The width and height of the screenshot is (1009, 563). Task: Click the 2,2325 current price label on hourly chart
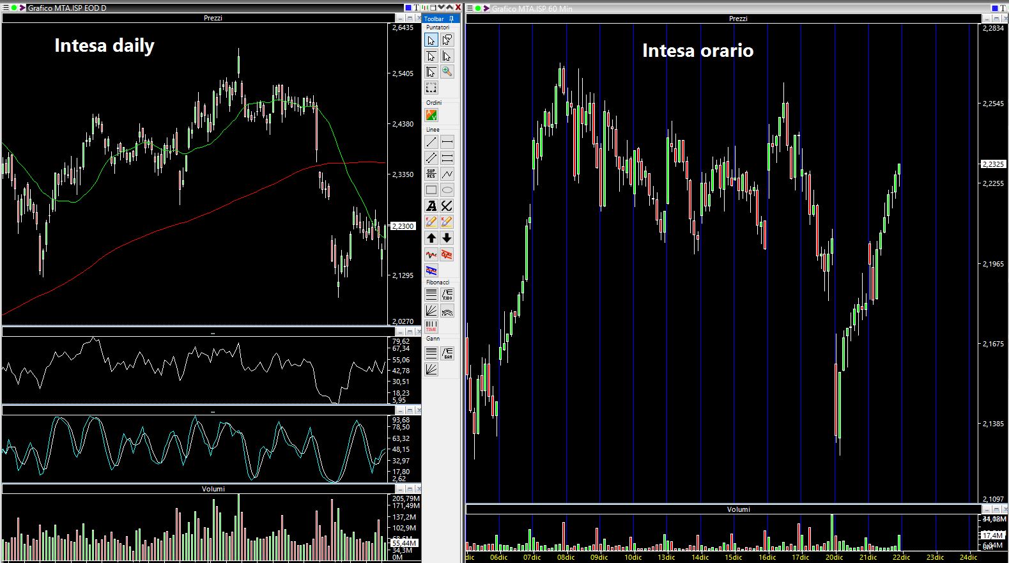993,164
